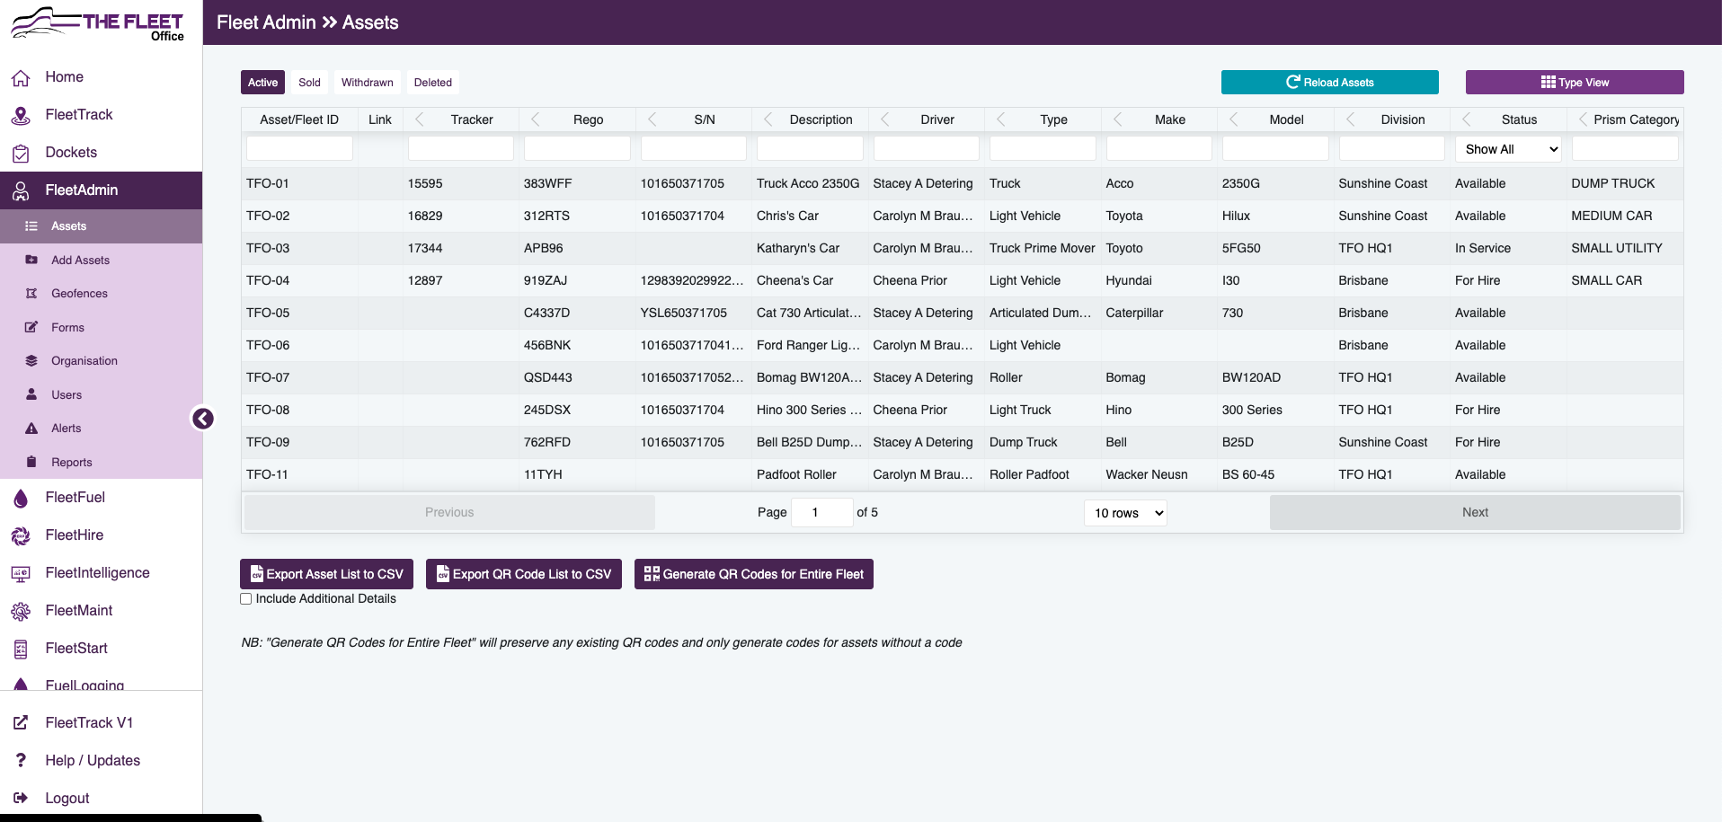
Task: Collapse sidebar using the arrow circle icon
Action: pos(203,419)
